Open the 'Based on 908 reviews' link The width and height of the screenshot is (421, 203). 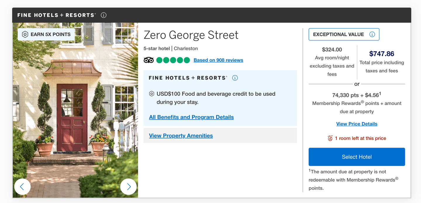point(218,60)
